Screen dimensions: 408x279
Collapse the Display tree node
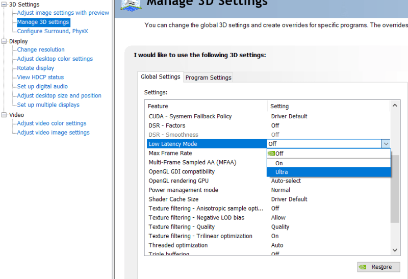4,41
